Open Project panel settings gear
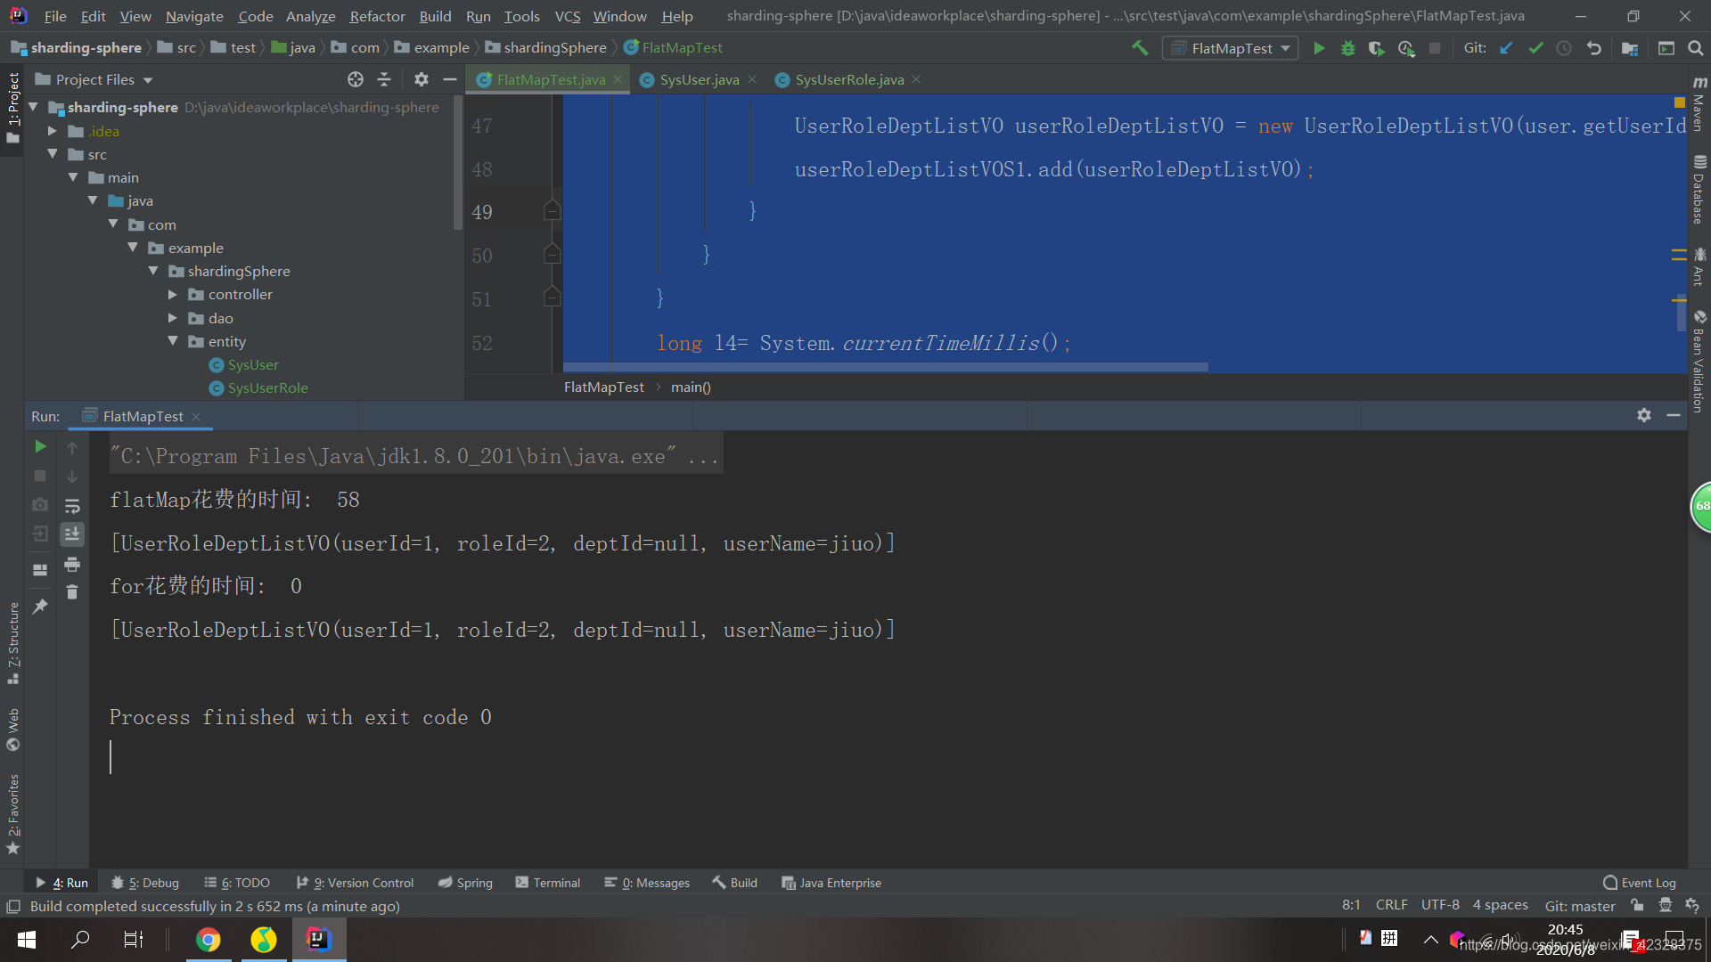 click(x=422, y=79)
